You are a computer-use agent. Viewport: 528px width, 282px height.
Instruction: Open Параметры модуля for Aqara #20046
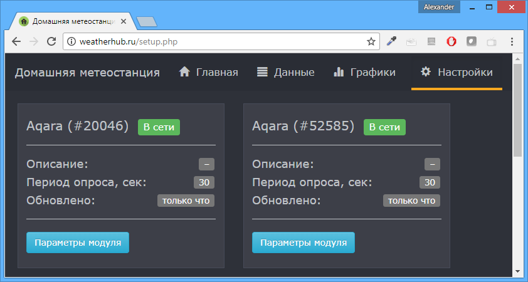point(78,243)
